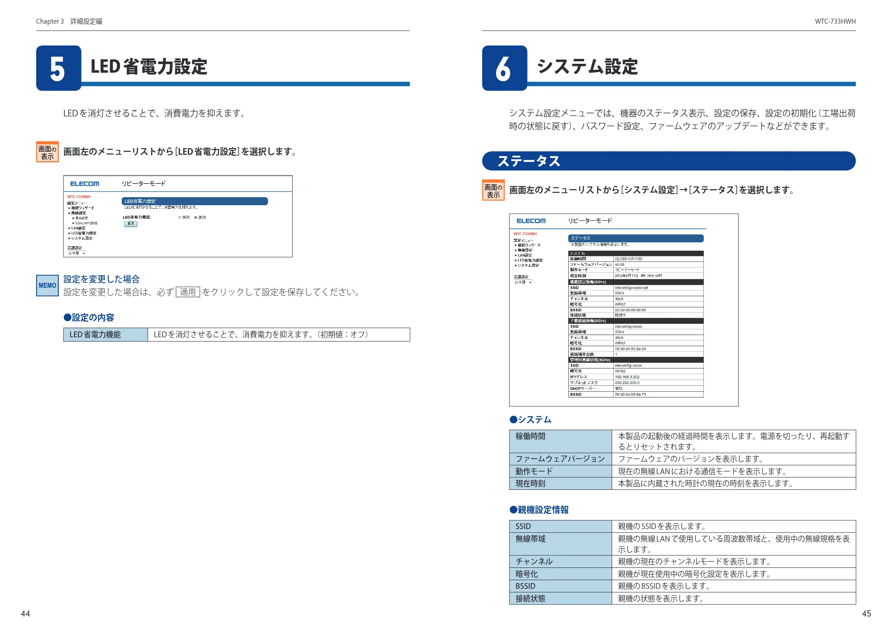The height and width of the screenshot is (633, 892).
Task: Open システム設定 in the Status screenshot menu
Action: 527,265
